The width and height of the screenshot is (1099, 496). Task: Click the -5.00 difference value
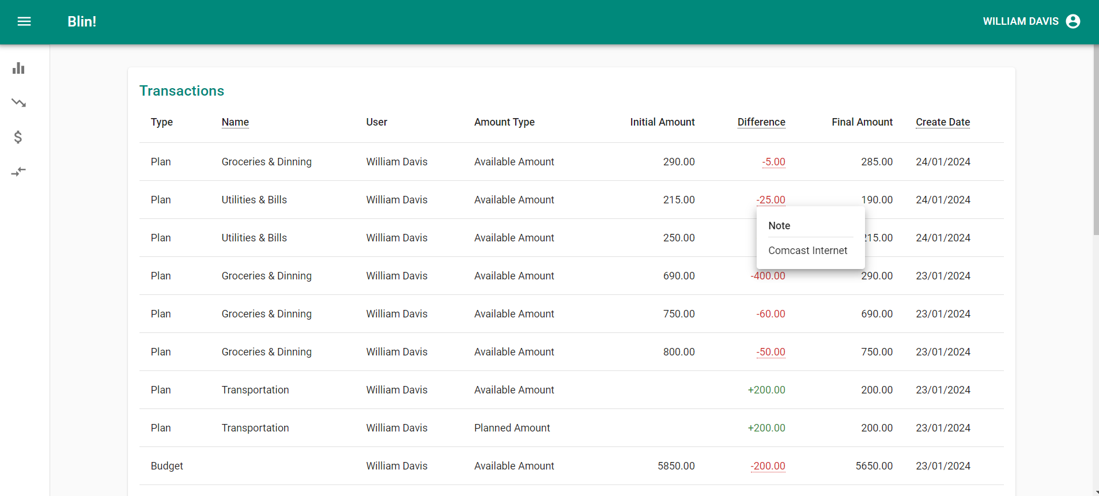773,162
